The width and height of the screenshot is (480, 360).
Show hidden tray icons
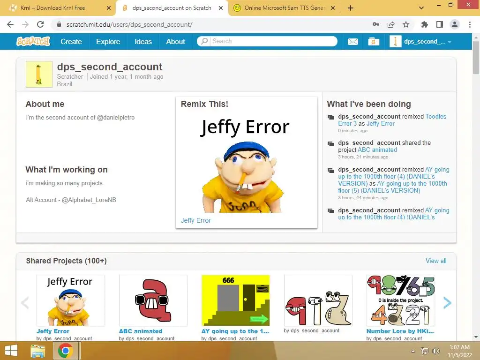pyautogui.click(x=413, y=351)
